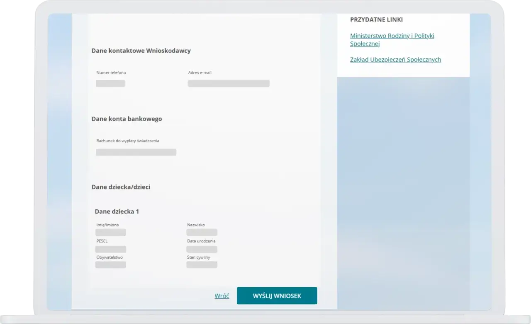Image resolution: width=531 pixels, height=324 pixels.
Task: Click the Imię/imiona field under Dane dziecka 1
Action: point(110,232)
